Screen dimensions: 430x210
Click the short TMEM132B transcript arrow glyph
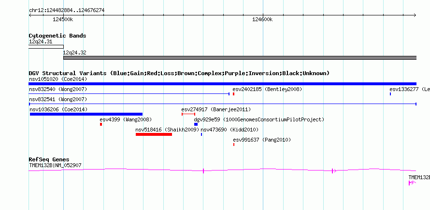coord(412,183)
